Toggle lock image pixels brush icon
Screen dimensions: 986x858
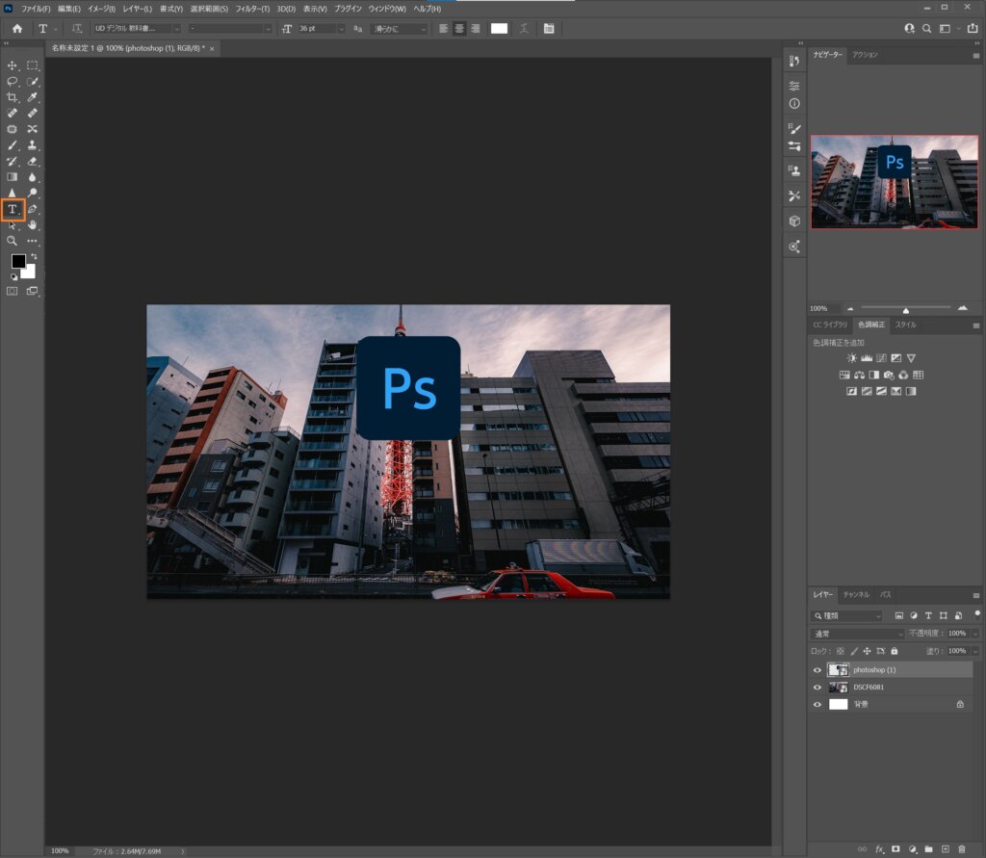(854, 651)
